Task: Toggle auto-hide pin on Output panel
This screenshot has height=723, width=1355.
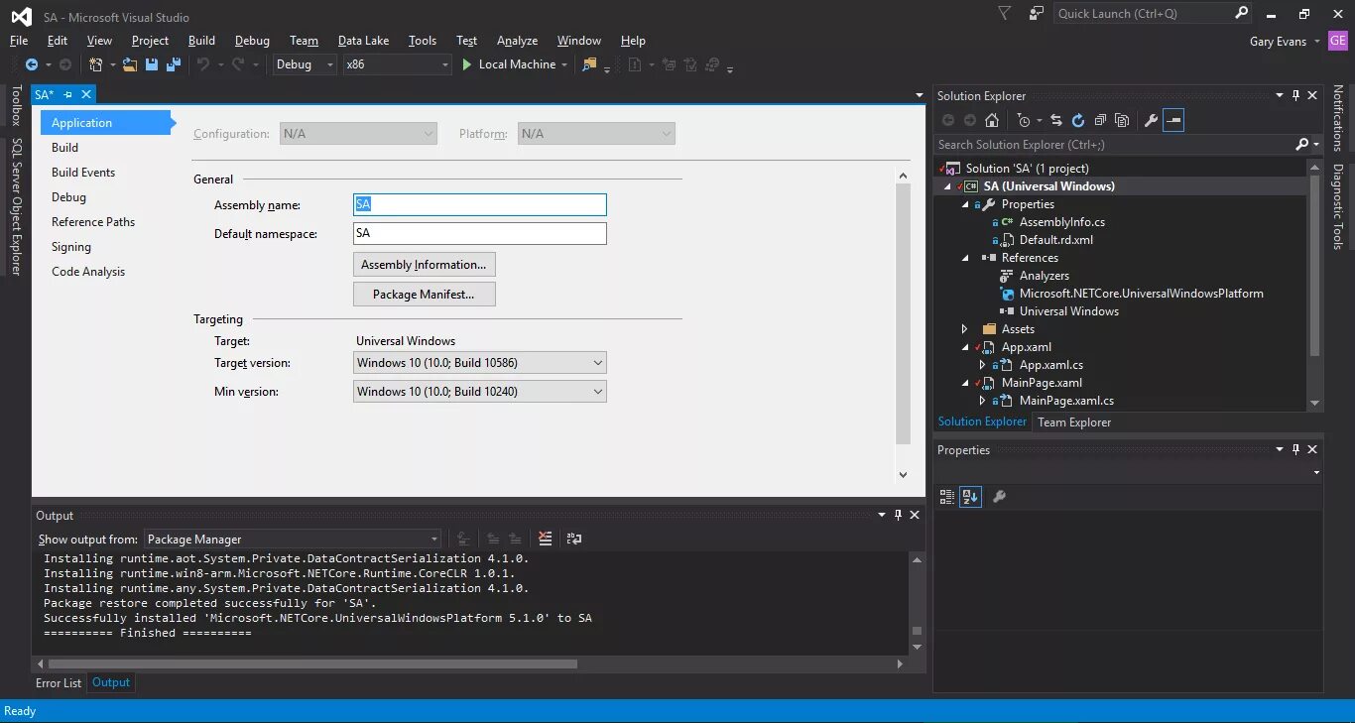Action: tap(898, 516)
